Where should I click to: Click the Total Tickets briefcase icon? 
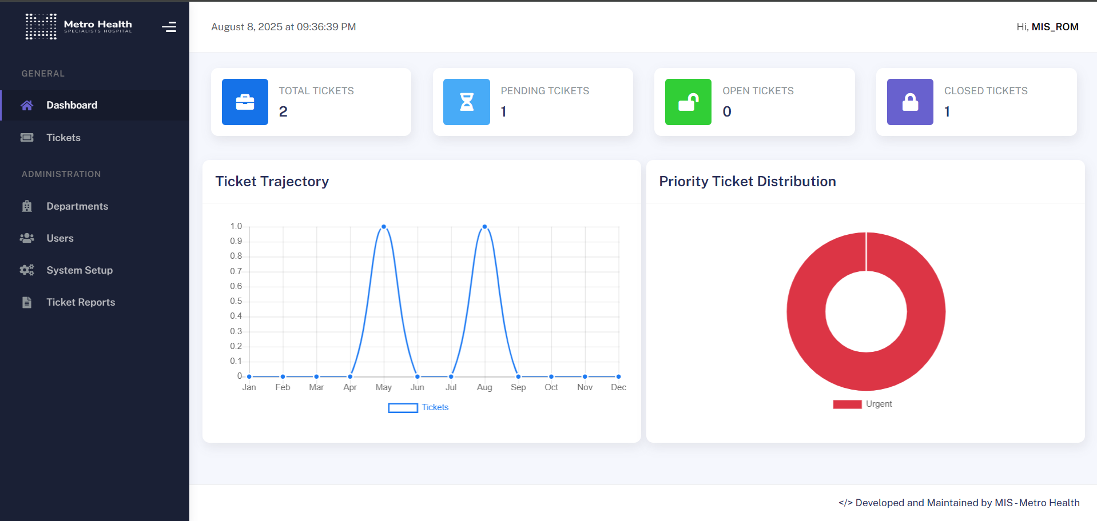click(245, 102)
